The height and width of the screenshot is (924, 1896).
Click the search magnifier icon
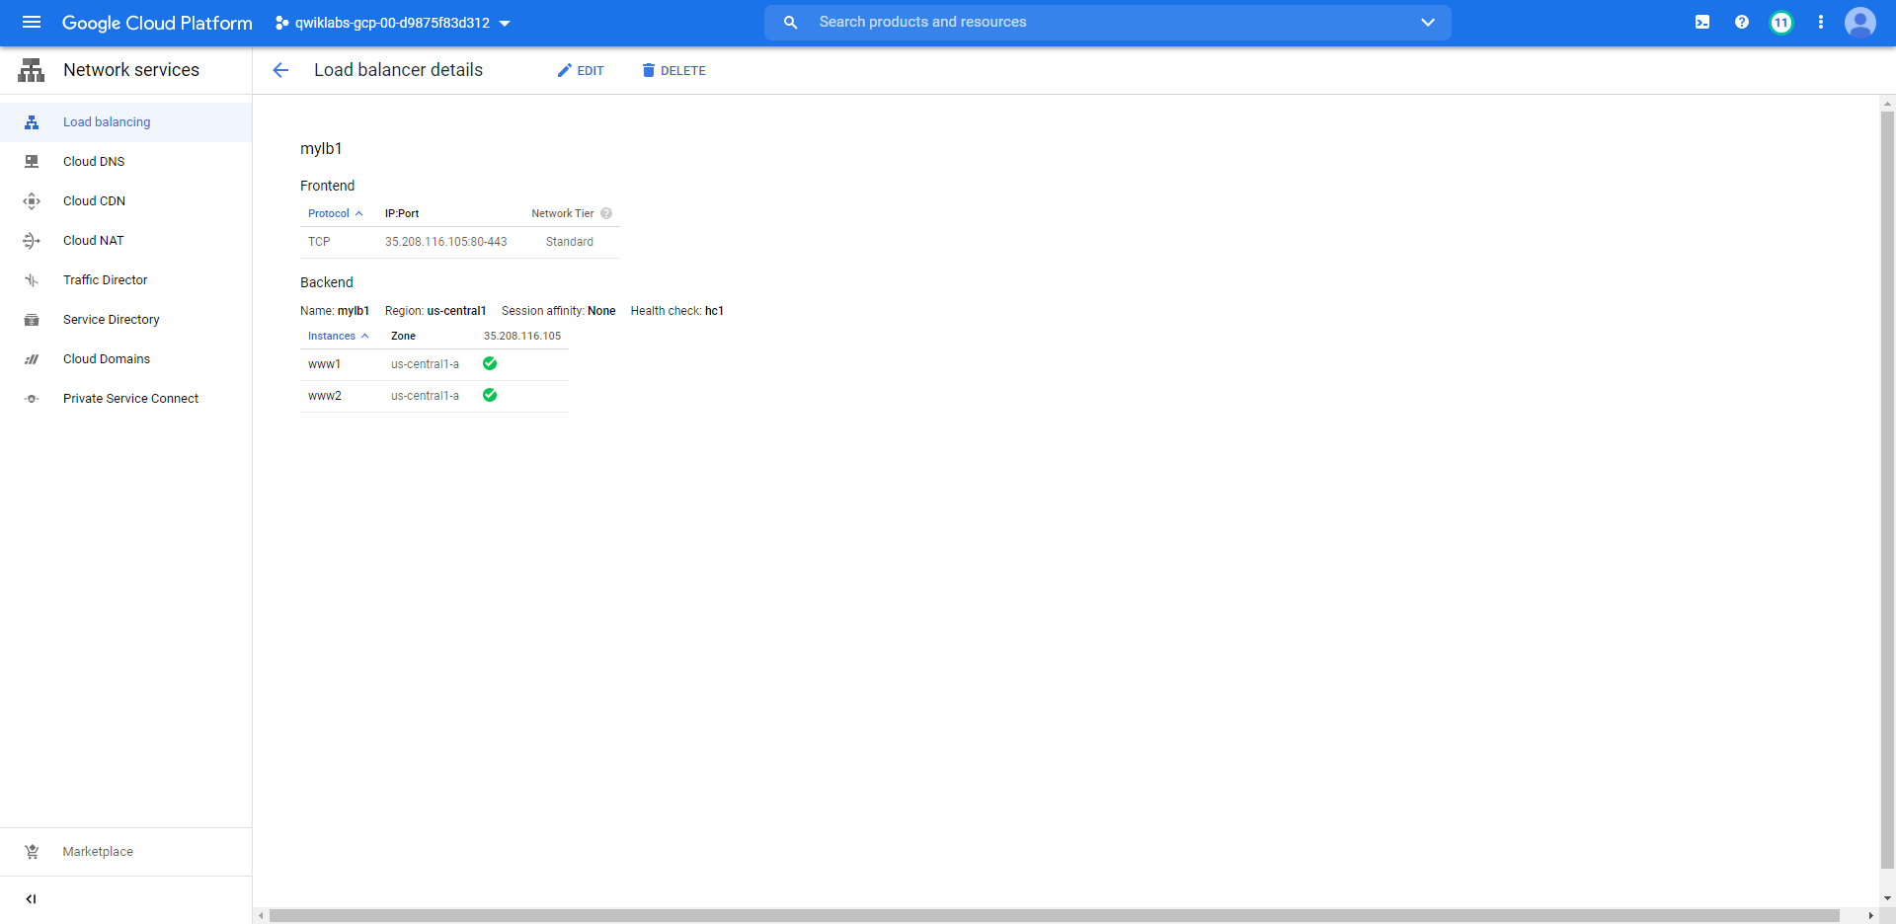tap(790, 22)
